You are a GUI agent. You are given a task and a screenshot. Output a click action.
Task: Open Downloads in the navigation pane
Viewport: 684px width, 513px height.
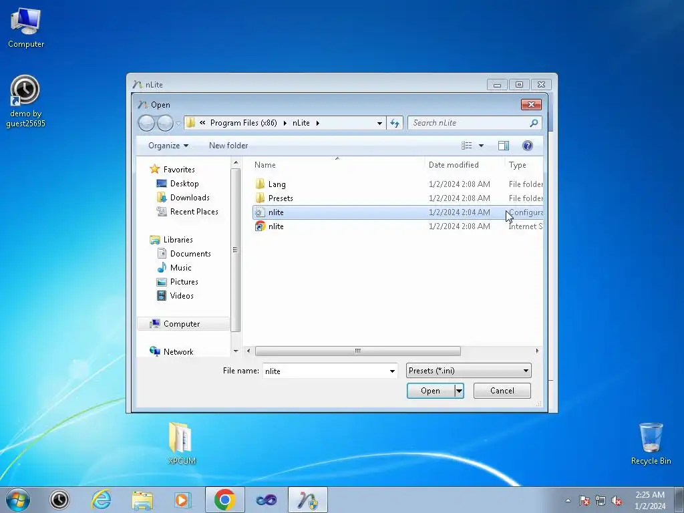pyautogui.click(x=190, y=198)
